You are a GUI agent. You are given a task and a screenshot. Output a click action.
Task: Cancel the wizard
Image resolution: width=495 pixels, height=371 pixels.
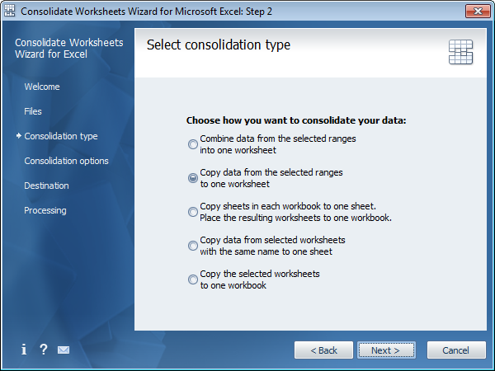pos(456,350)
